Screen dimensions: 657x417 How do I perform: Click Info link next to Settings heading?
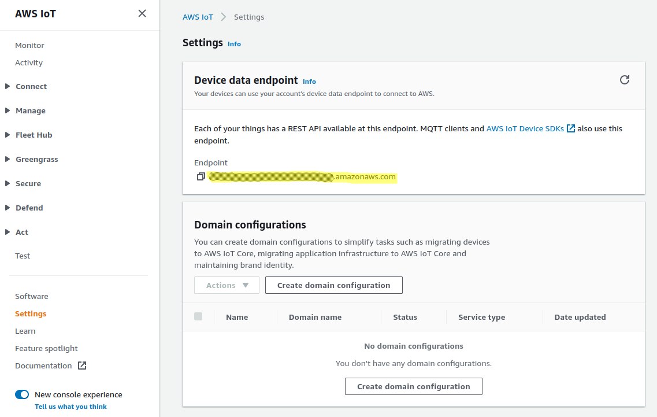(234, 44)
